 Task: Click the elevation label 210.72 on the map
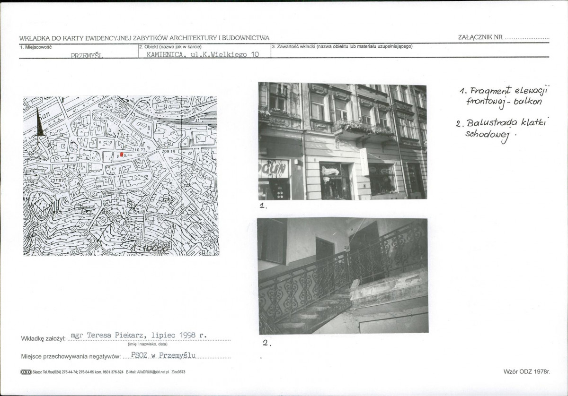[x=139, y=149]
